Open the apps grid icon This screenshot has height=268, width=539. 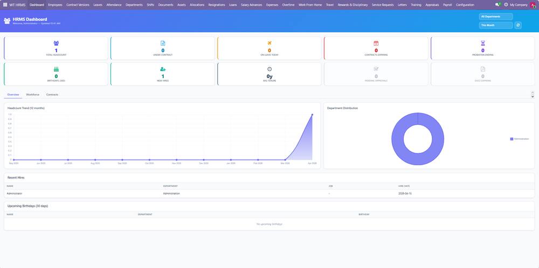coord(5,5)
